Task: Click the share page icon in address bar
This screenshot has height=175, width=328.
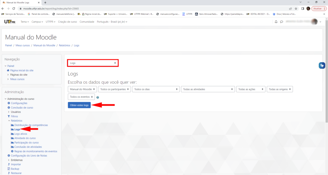Action: pyautogui.click(x=290, y=9)
